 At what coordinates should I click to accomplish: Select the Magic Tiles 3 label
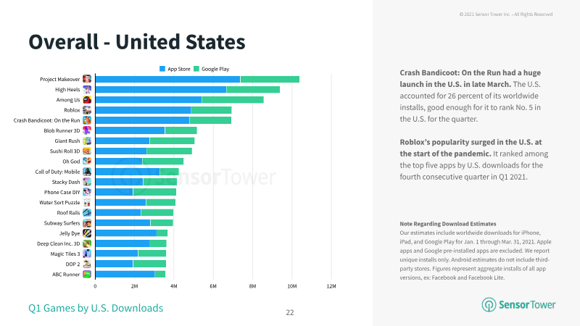[65, 254]
